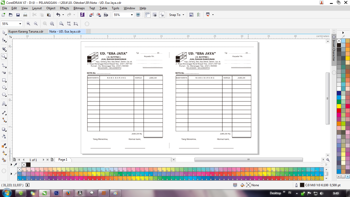350x197 pixels.
Task: Toggle Show Guidelines in the toolbar
Action: click(x=162, y=15)
